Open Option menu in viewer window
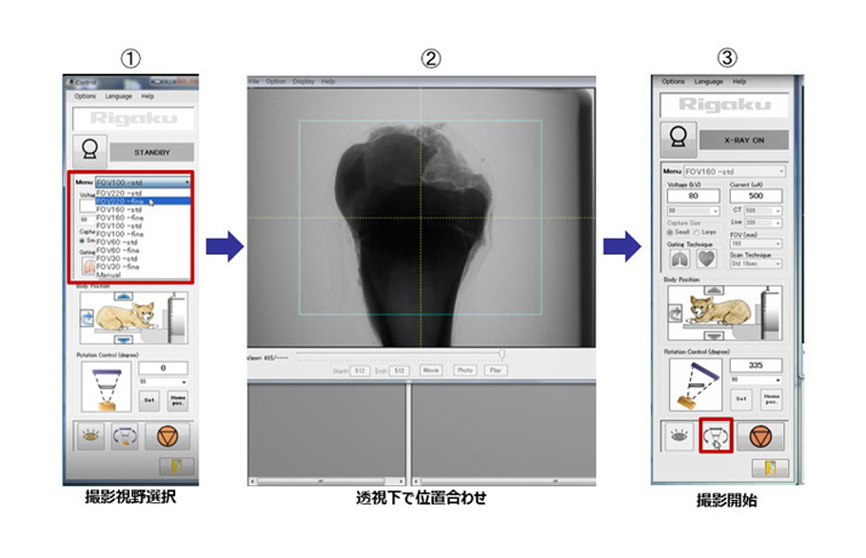 276,81
